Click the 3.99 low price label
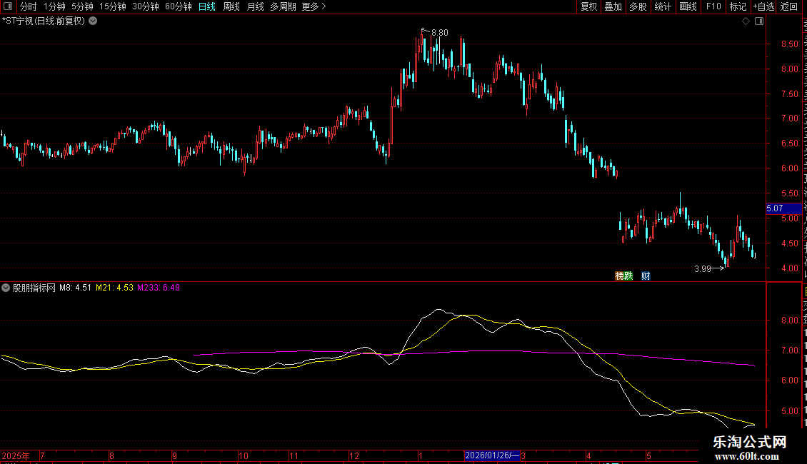807x464 pixels. point(703,269)
